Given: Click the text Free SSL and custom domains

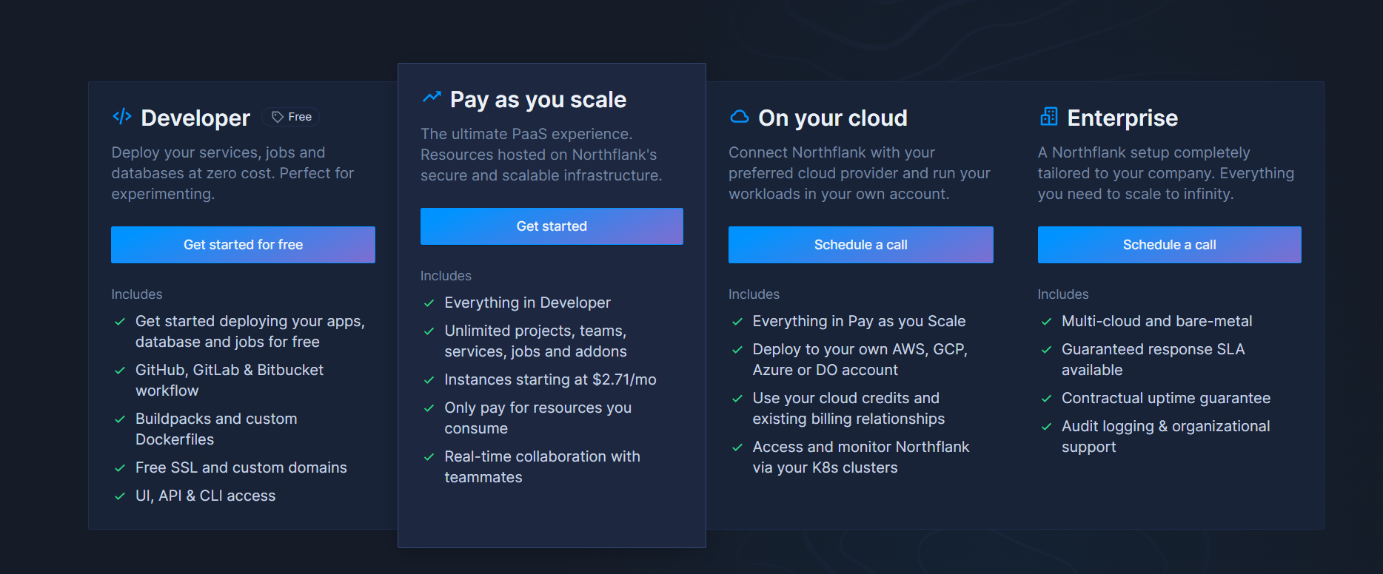Looking at the screenshot, I should click(241, 467).
